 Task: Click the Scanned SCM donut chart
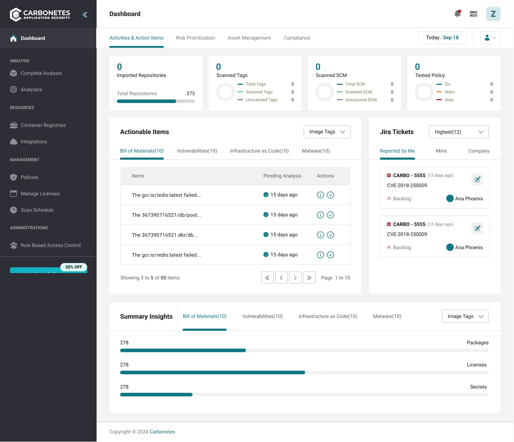pos(325,92)
